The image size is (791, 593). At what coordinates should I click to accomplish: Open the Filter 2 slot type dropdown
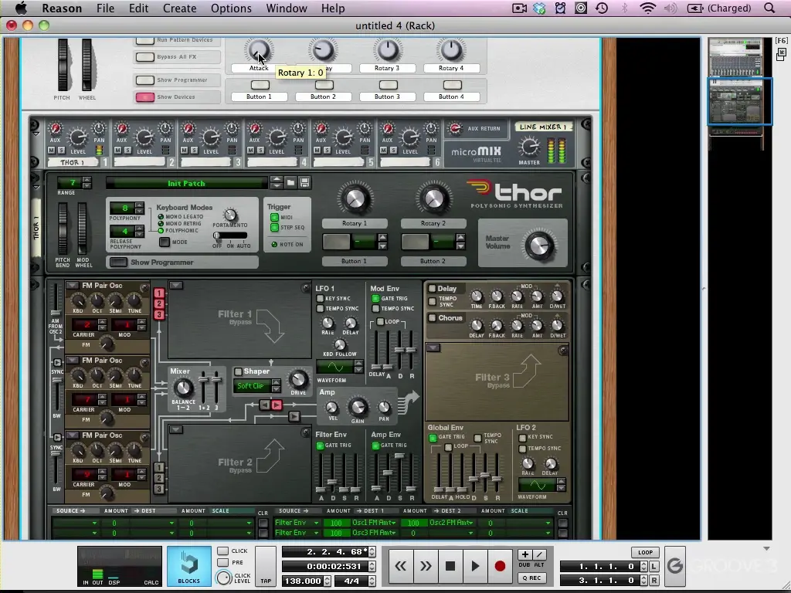pos(175,429)
